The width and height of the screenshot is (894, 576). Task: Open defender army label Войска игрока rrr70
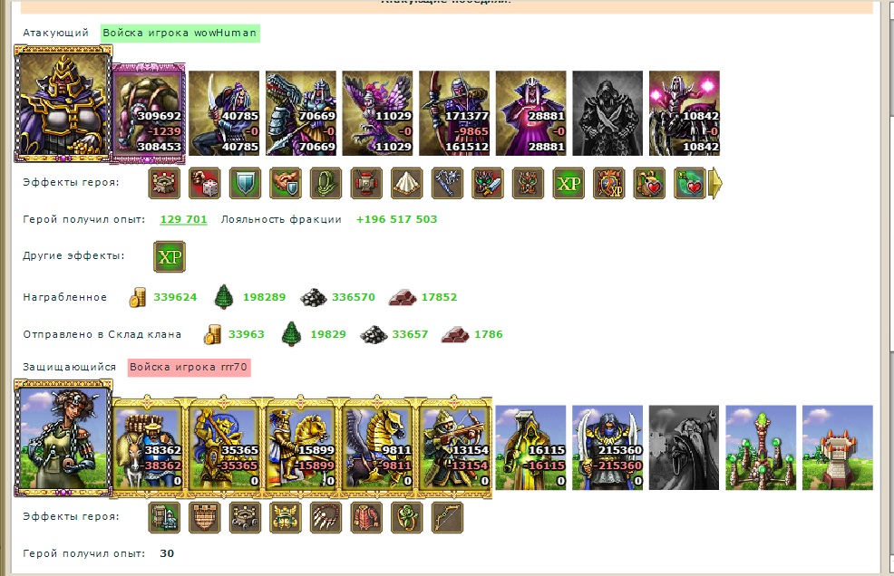[189, 367]
